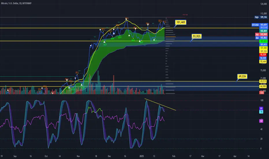
Task: Click the red 102,869 ask price label
Action: point(264,34)
